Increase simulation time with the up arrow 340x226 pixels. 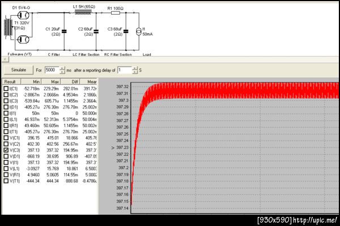(62, 68)
